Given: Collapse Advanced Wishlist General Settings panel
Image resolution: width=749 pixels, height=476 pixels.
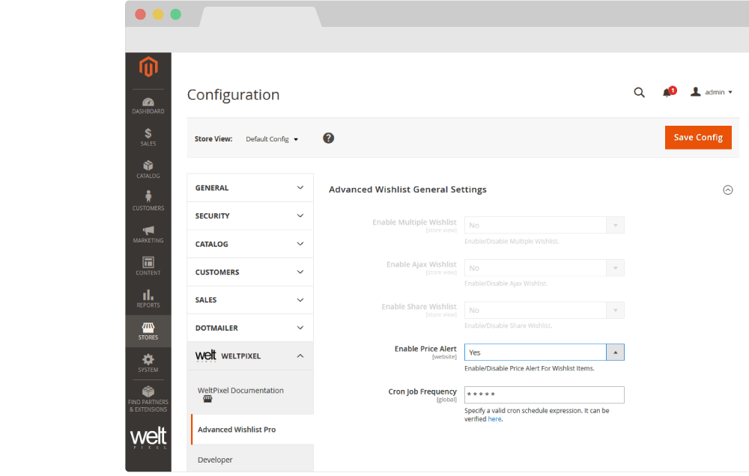Looking at the screenshot, I should [x=727, y=190].
